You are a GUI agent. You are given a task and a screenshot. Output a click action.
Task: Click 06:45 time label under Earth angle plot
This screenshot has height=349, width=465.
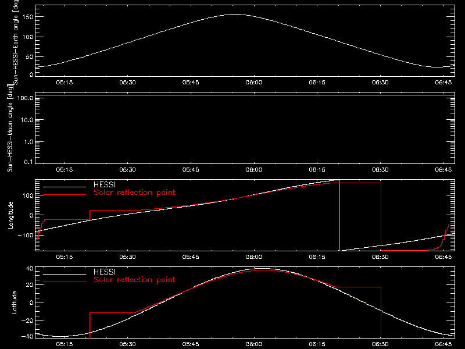pyautogui.click(x=443, y=82)
